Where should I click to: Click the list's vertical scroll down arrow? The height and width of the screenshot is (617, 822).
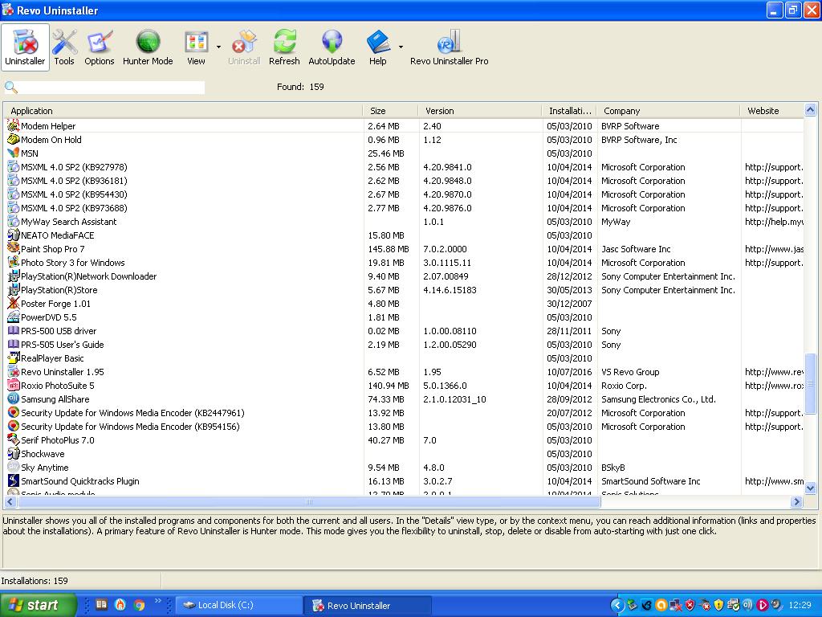(810, 488)
